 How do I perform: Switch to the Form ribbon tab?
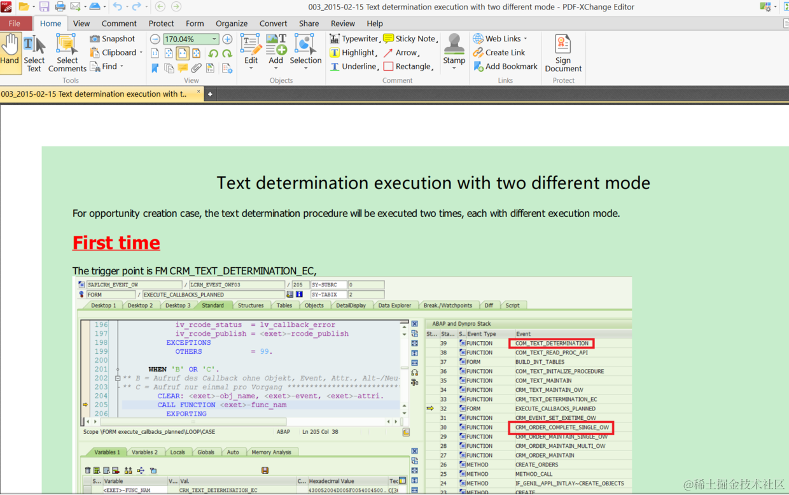[195, 24]
